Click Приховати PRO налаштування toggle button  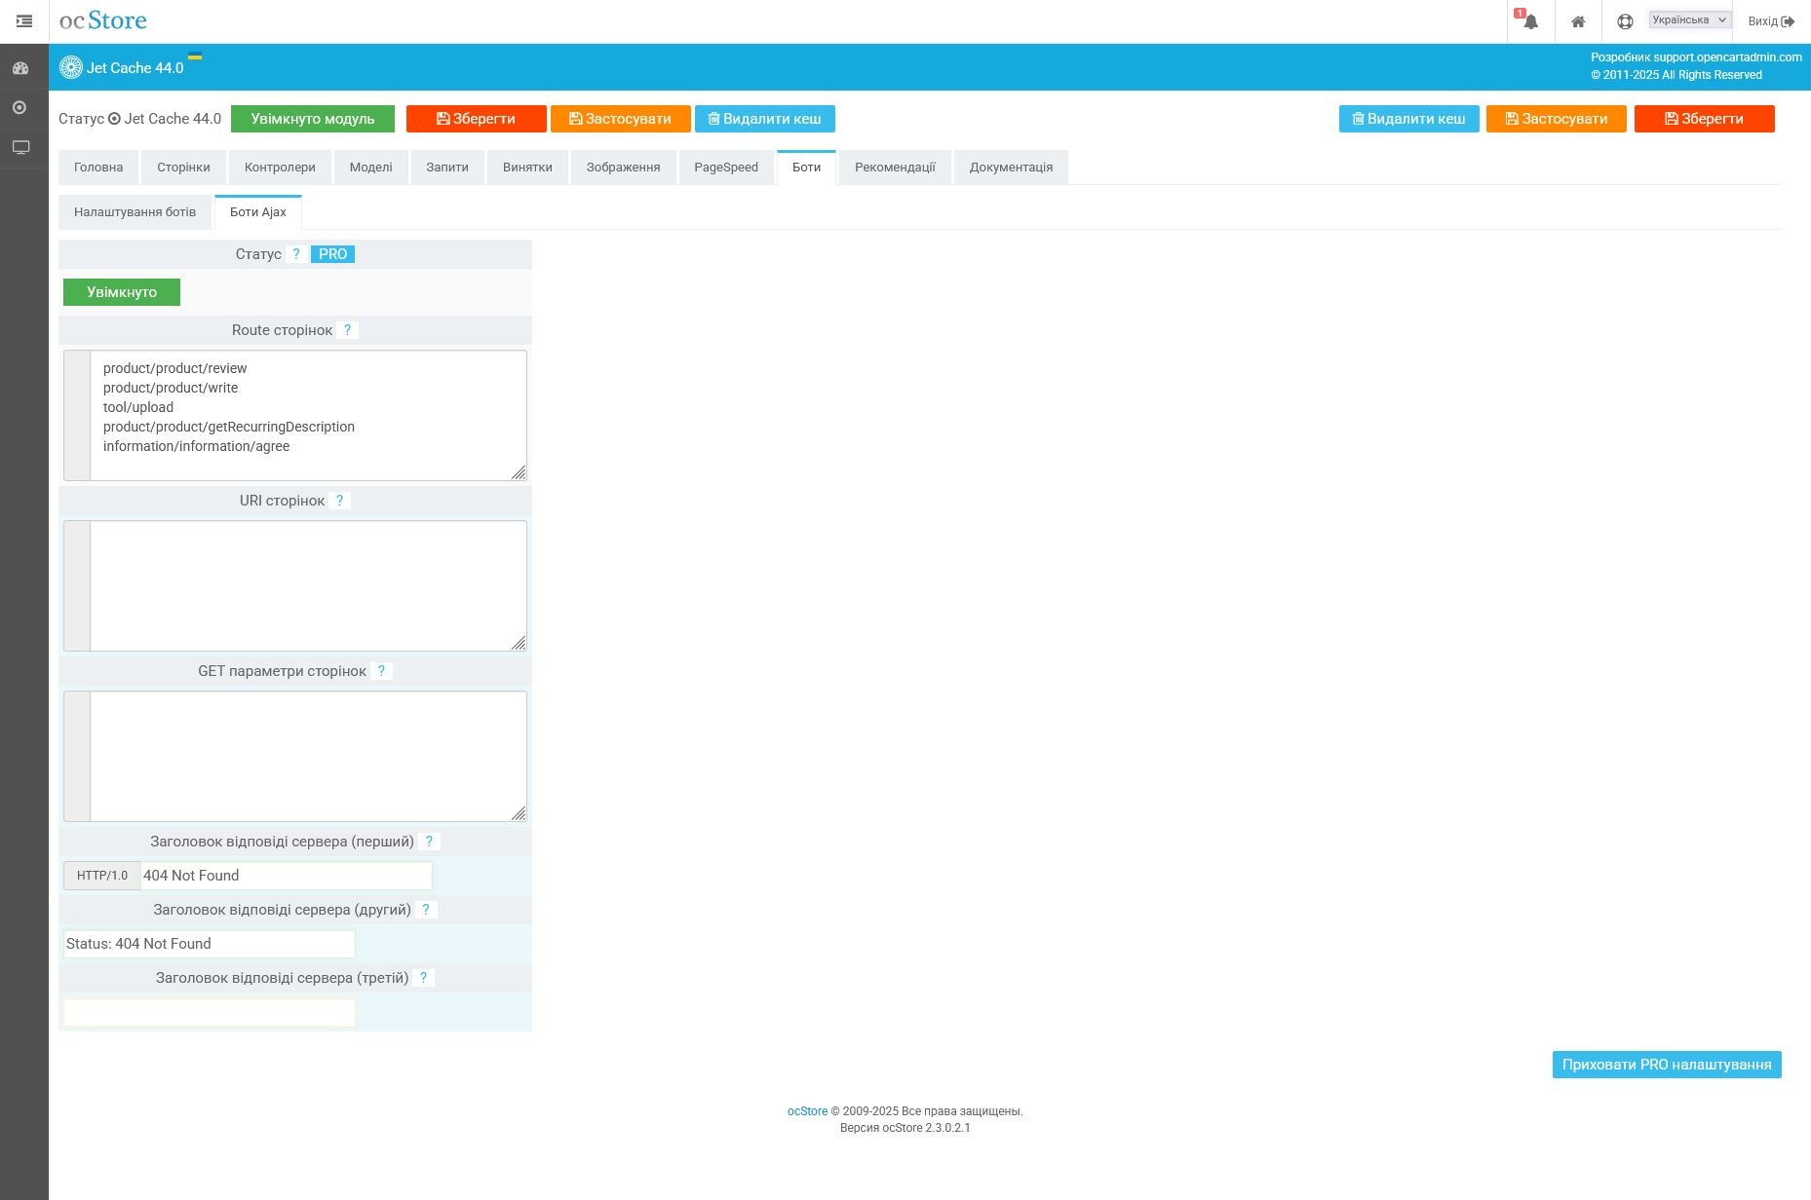(x=1666, y=1065)
